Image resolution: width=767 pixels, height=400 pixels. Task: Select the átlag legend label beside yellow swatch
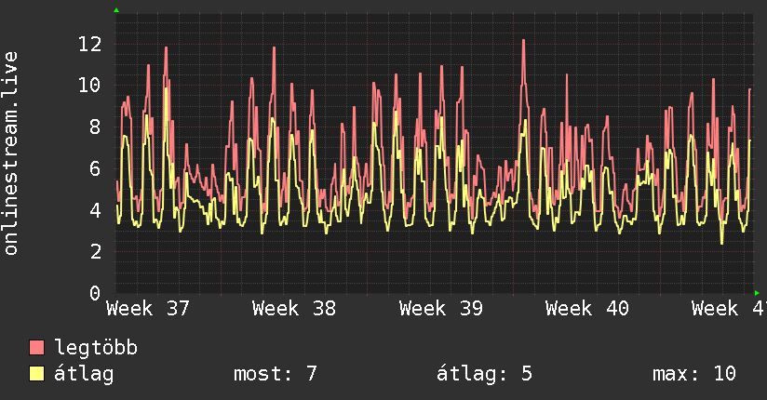[84, 374]
